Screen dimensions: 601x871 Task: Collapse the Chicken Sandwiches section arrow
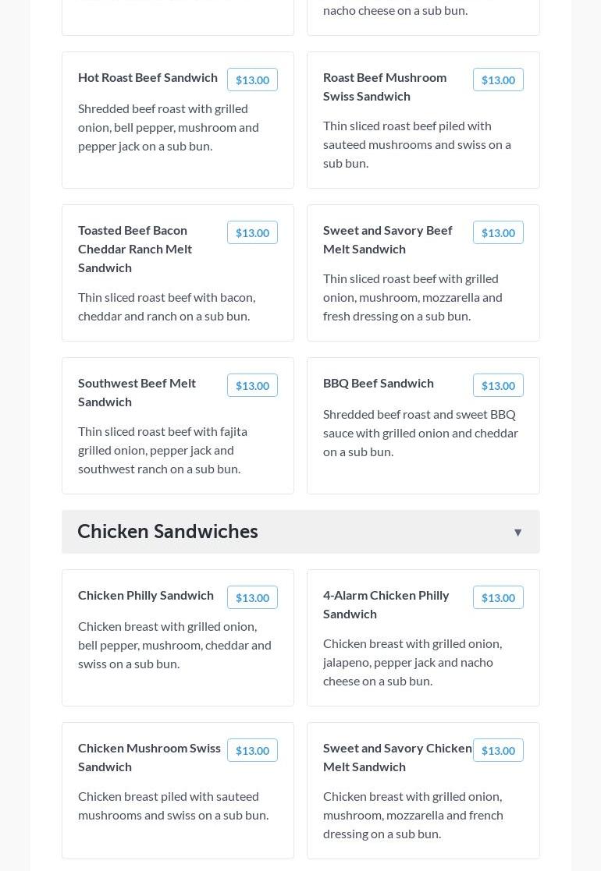tap(517, 533)
